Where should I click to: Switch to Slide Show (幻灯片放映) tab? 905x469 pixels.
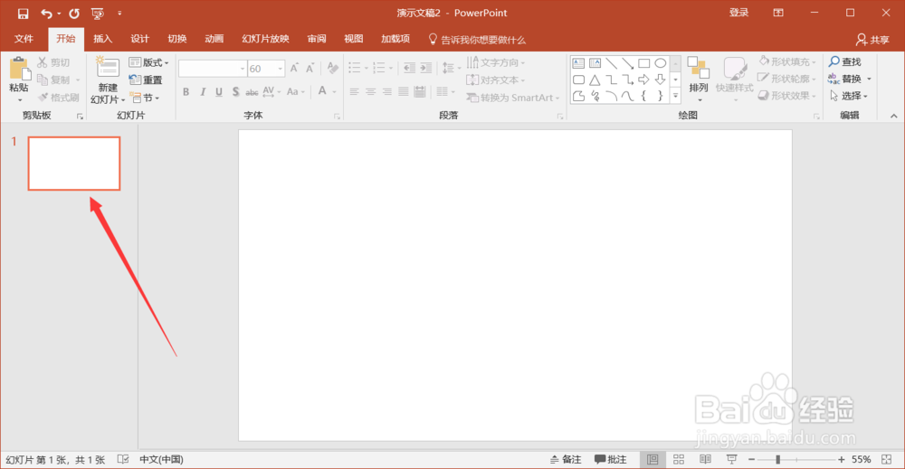tap(265, 39)
